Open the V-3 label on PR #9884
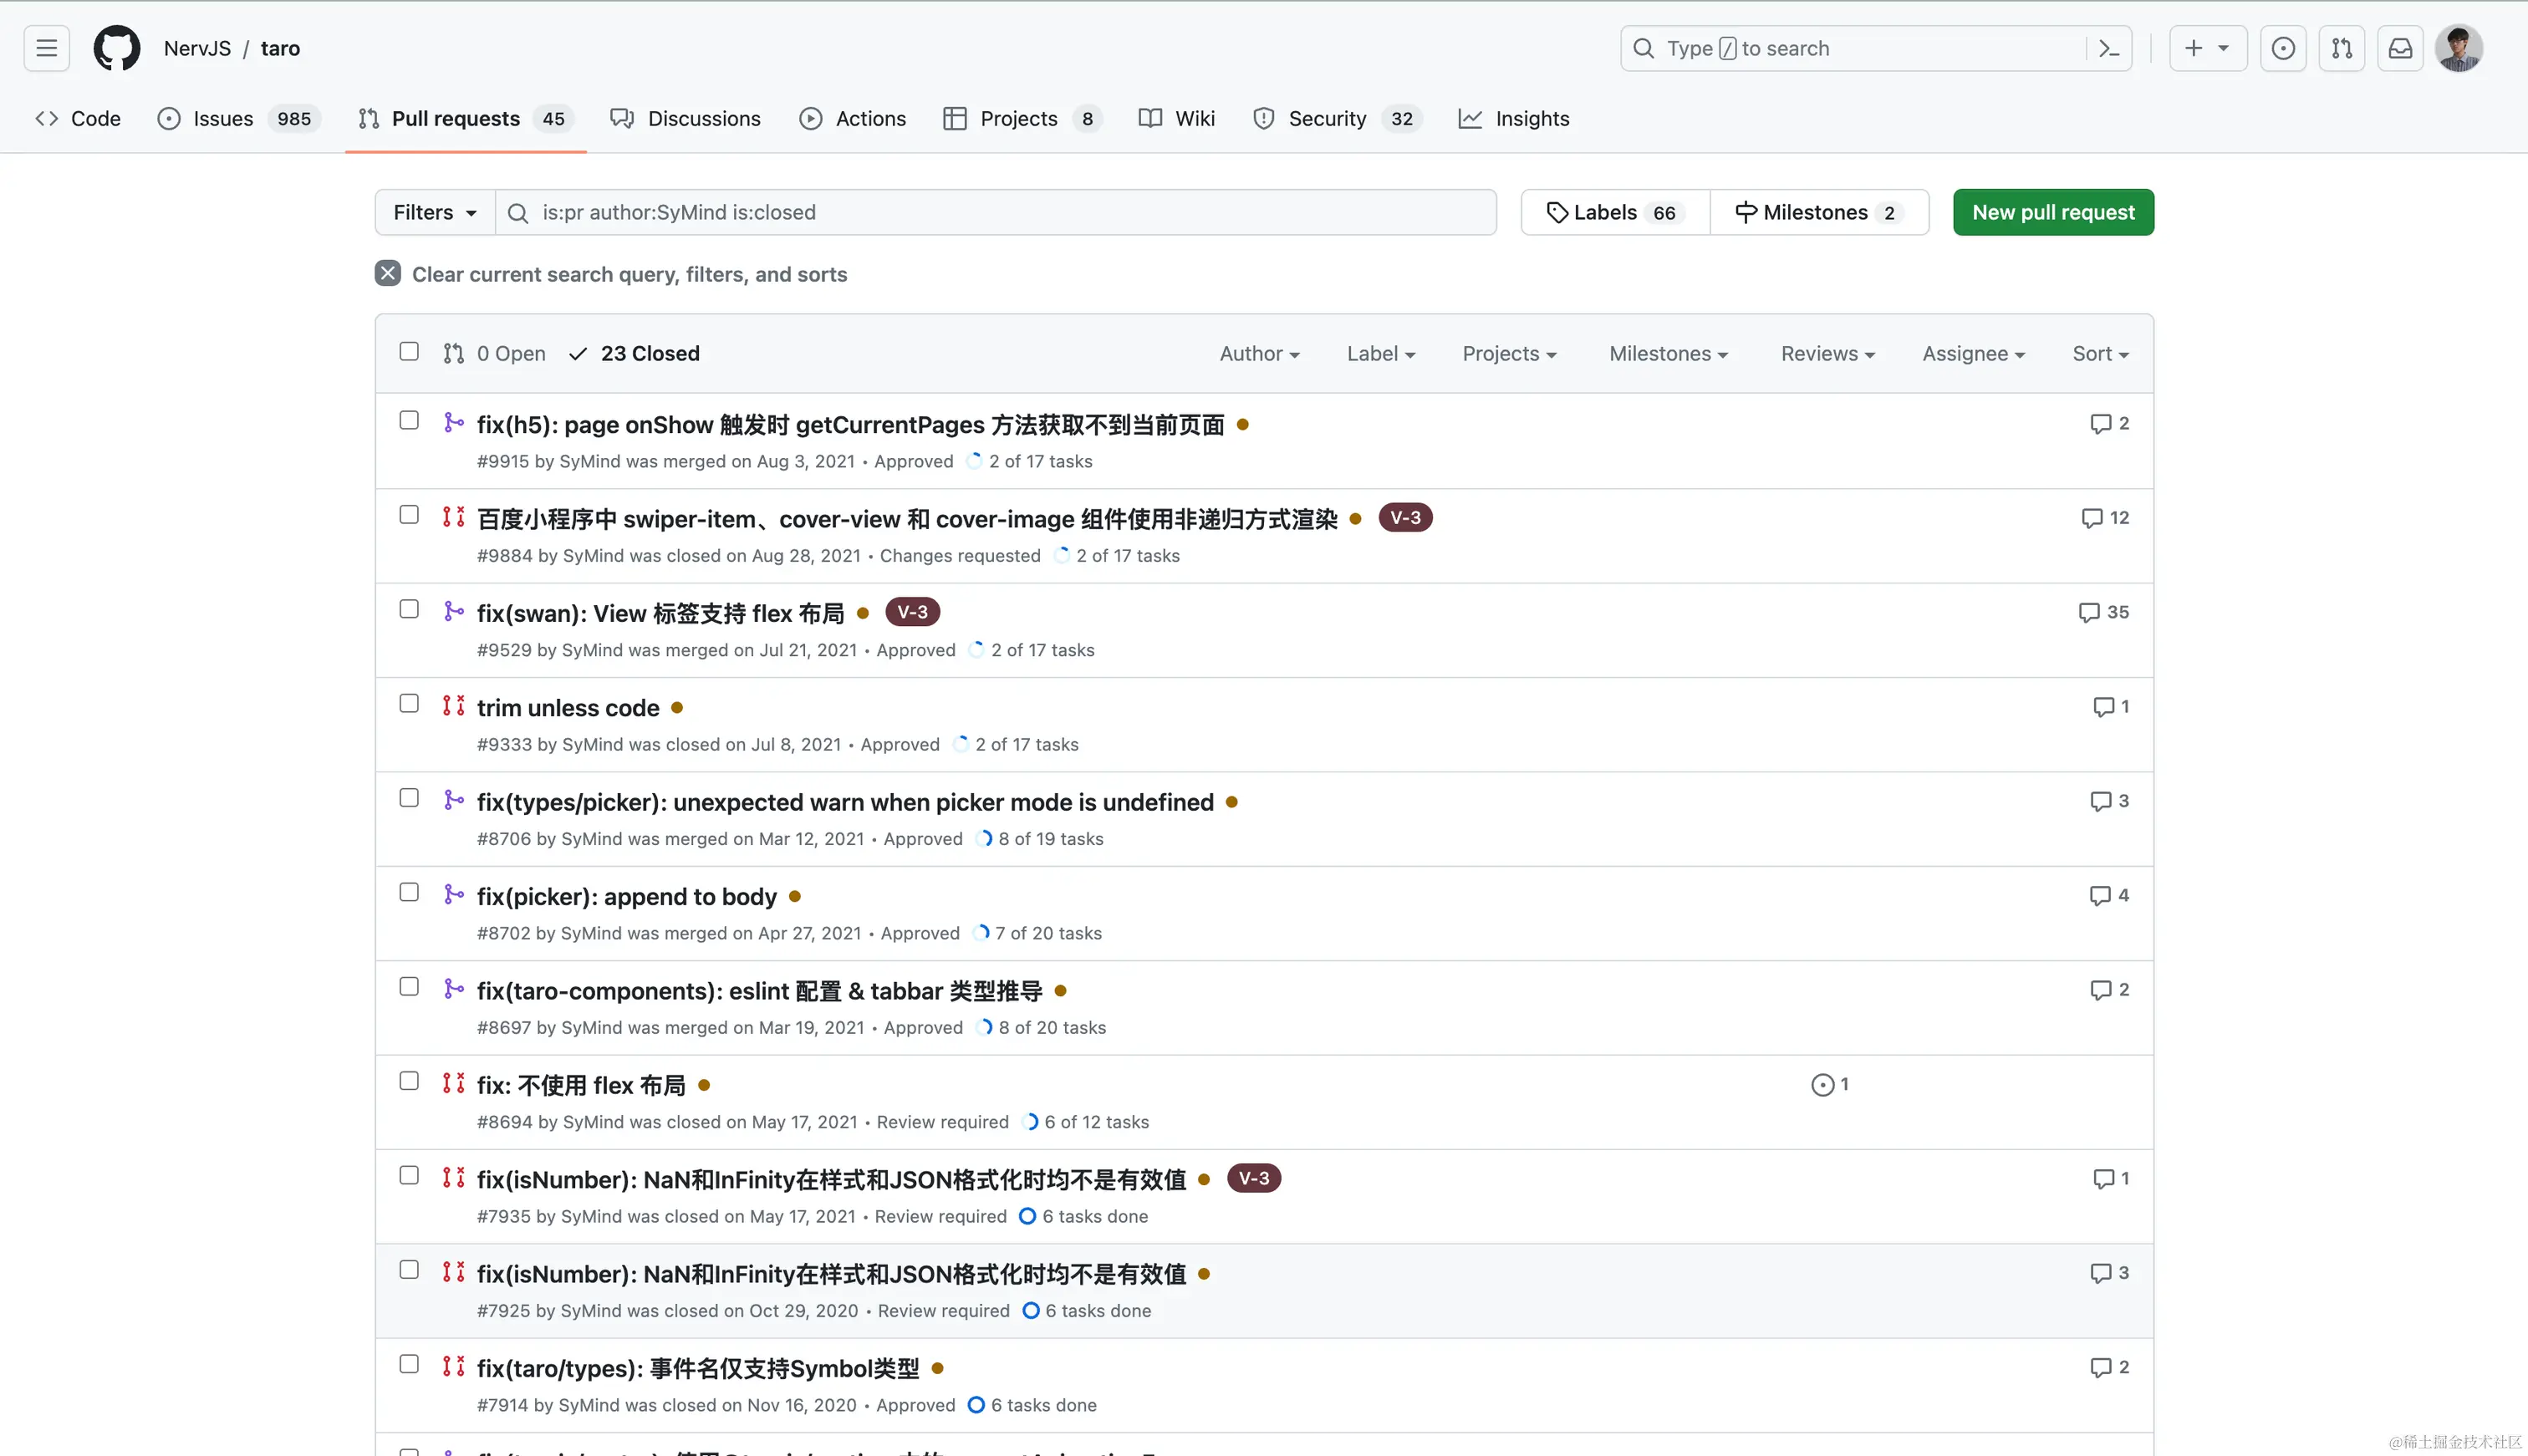This screenshot has width=2528, height=1456. 1405,517
